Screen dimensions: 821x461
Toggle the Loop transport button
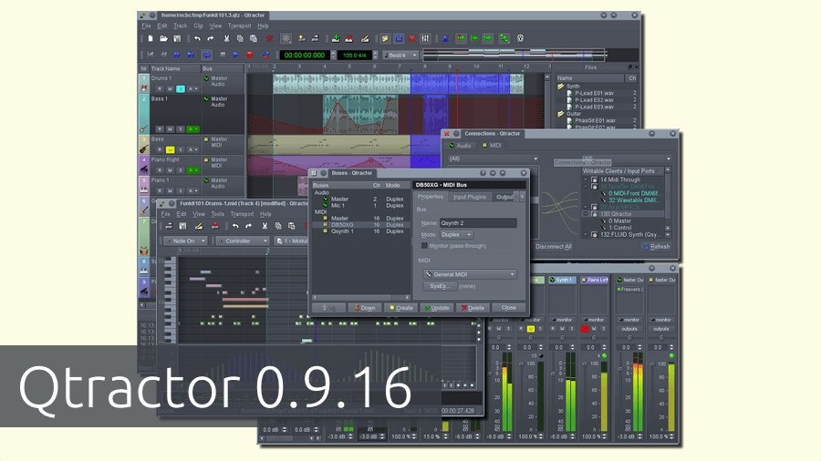coord(207,55)
